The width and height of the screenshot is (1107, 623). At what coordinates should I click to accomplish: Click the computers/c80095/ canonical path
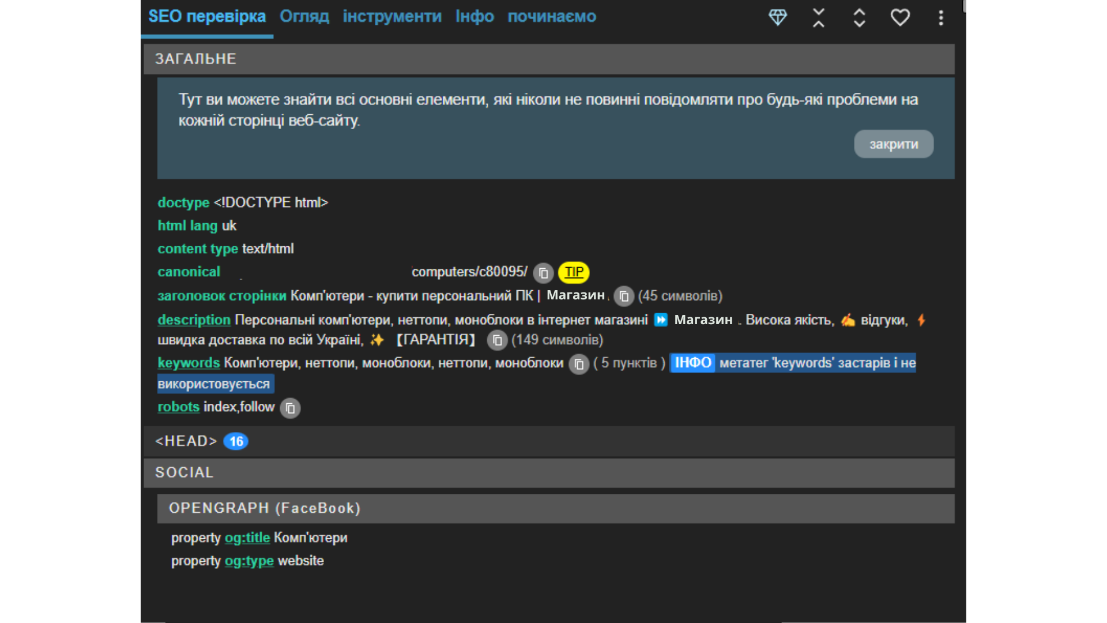pos(469,272)
